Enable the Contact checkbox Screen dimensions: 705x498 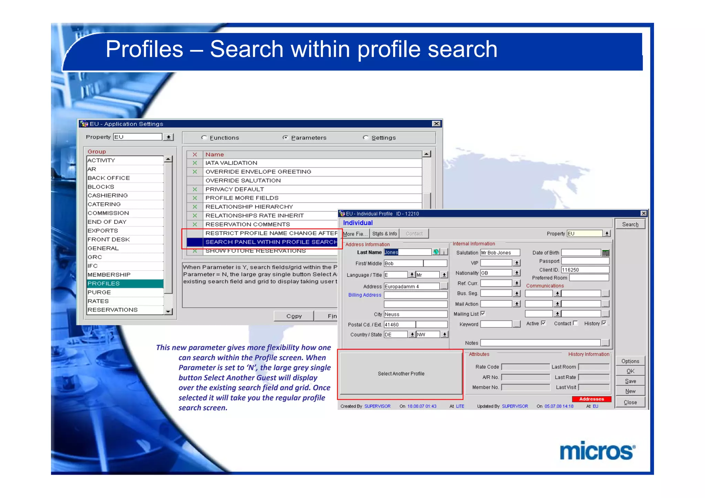tap(575, 323)
